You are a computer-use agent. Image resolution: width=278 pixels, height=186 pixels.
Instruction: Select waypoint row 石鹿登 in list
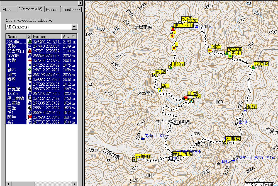42,89
